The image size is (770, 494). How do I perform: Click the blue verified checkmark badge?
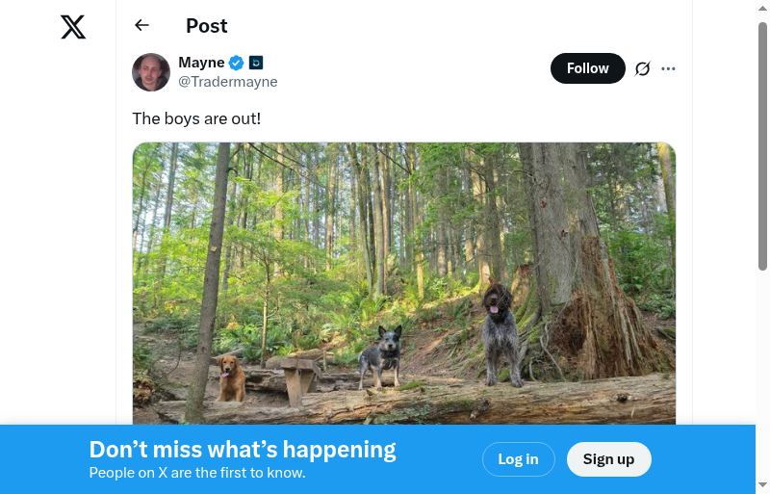236,63
